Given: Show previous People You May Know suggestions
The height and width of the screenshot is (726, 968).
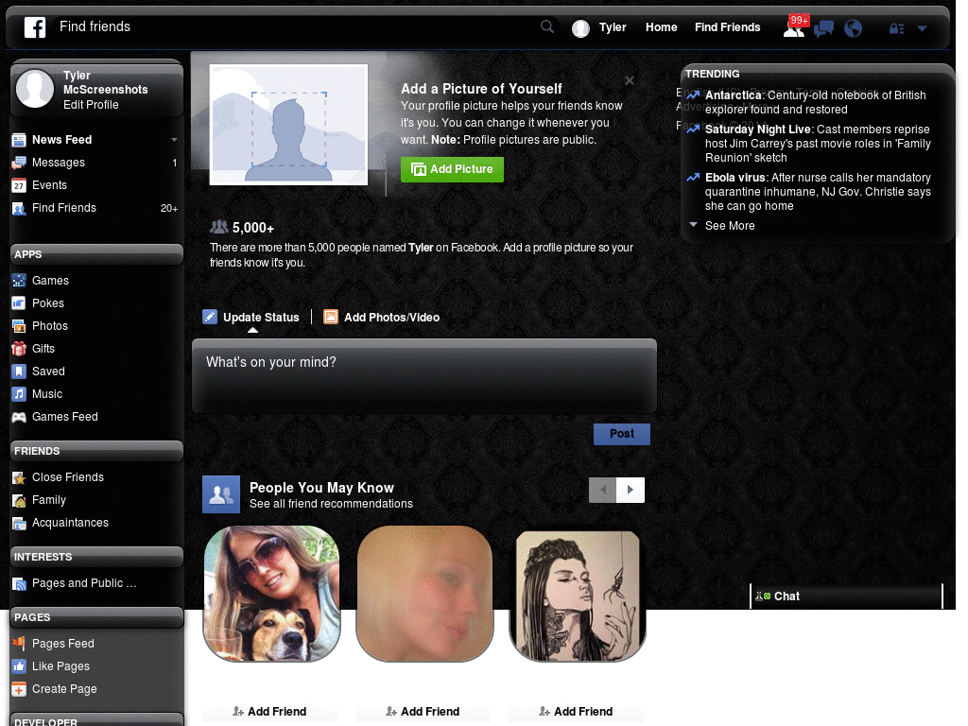Looking at the screenshot, I should pyautogui.click(x=602, y=491).
